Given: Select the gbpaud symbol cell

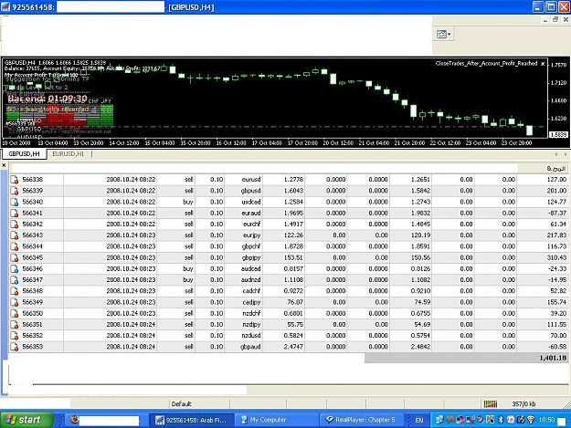Looking at the screenshot, I should pyautogui.click(x=250, y=347).
